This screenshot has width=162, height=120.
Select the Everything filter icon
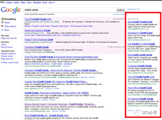[2, 19]
